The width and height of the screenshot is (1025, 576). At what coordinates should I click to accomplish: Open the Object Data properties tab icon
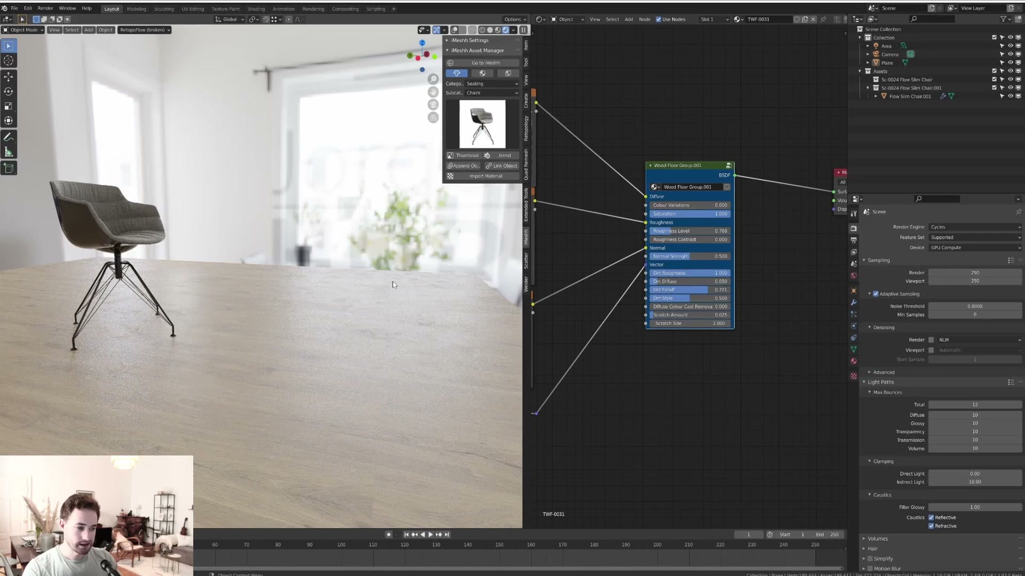click(x=854, y=349)
